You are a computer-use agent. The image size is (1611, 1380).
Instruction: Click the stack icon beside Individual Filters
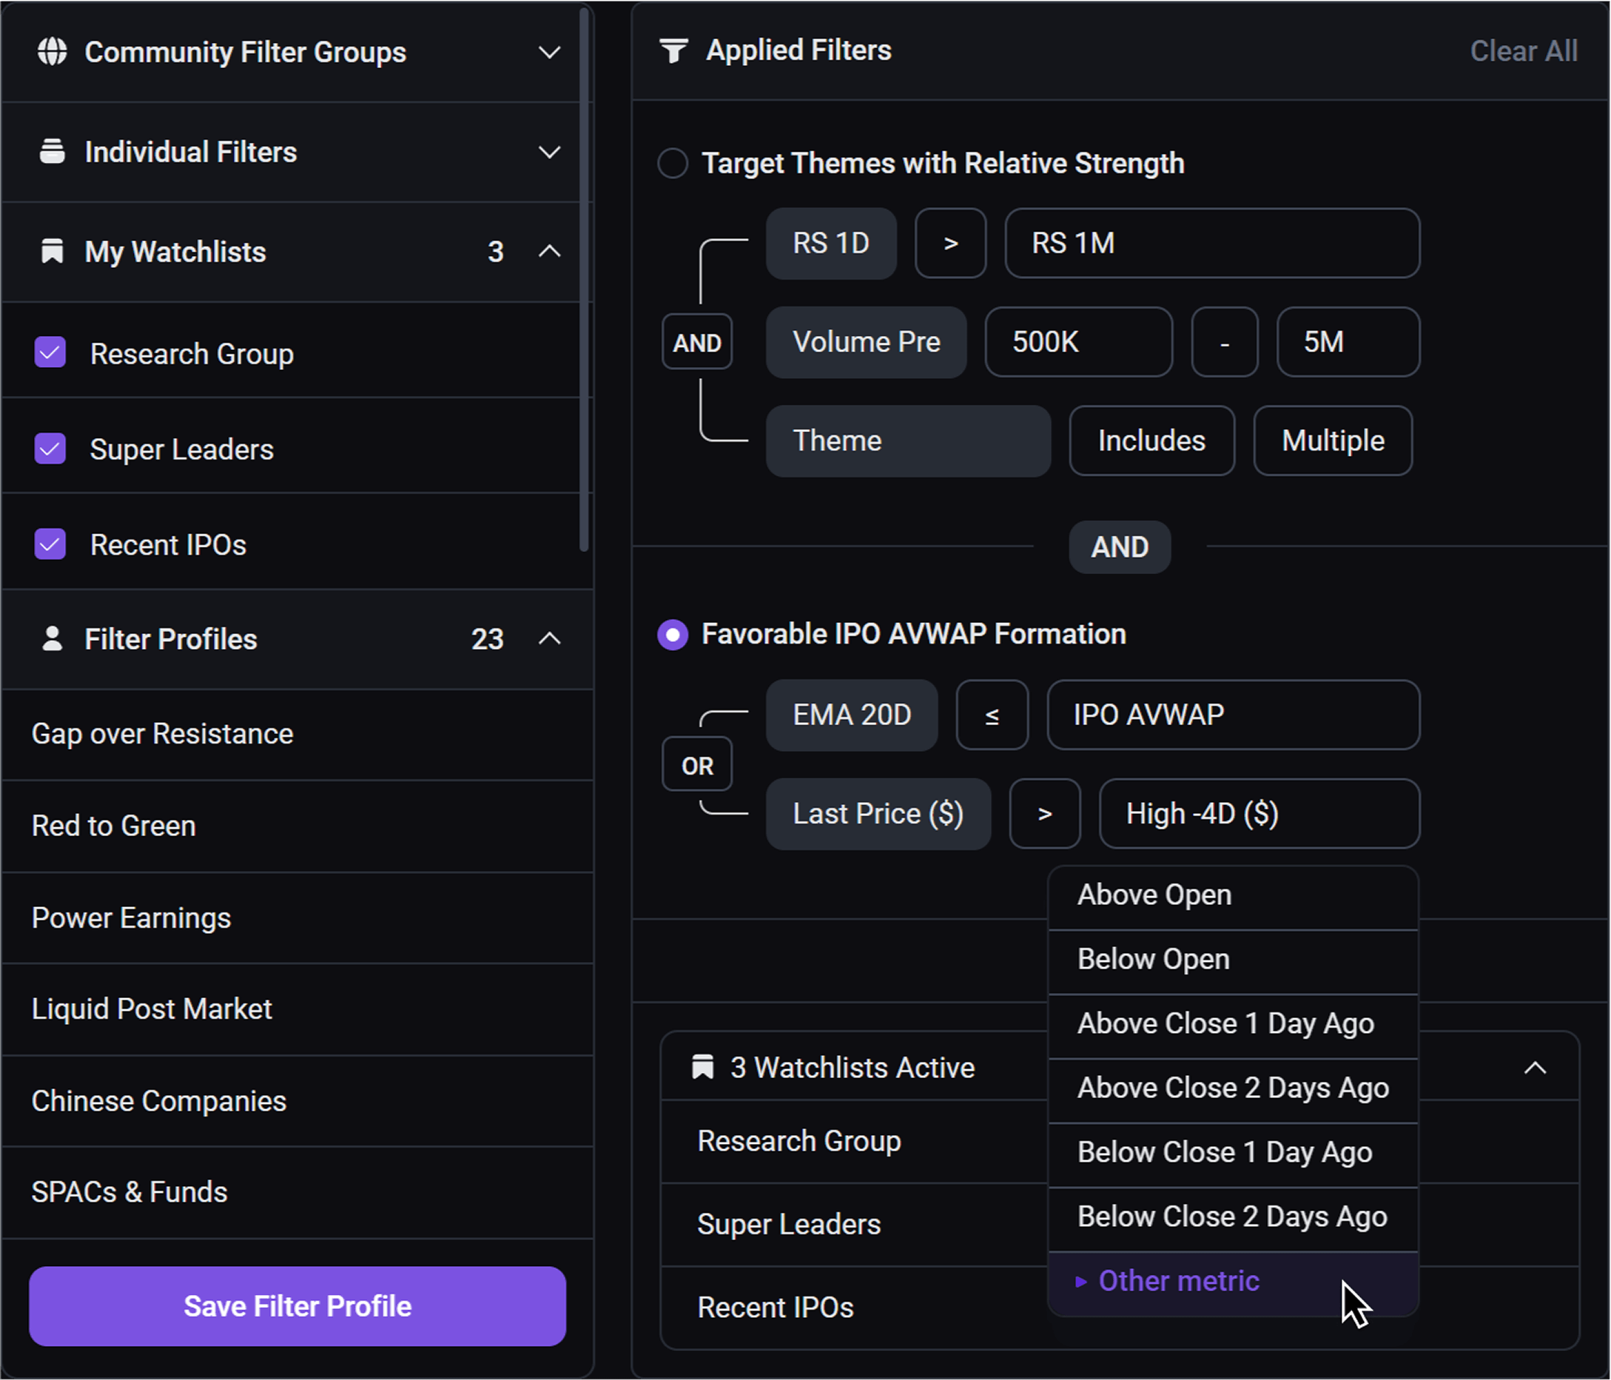click(x=51, y=152)
